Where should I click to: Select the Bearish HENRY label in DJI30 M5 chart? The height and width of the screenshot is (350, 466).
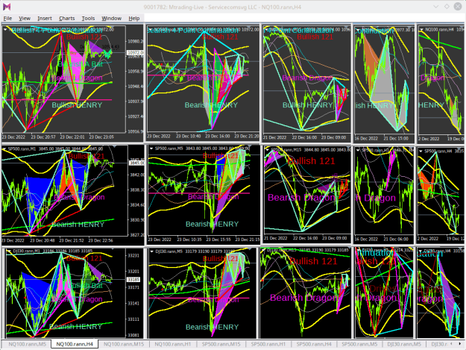212,327
